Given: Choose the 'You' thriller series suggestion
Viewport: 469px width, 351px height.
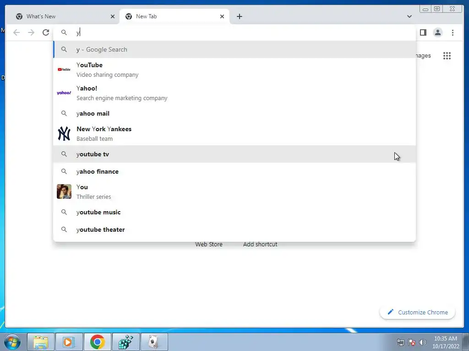Looking at the screenshot, I should point(234,191).
